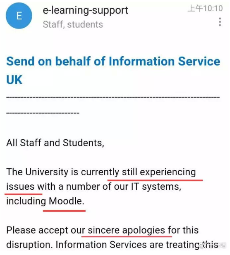This screenshot has width=230, height=255.
Task: Open the e-learning-support sender name
Action: (86, 10)
